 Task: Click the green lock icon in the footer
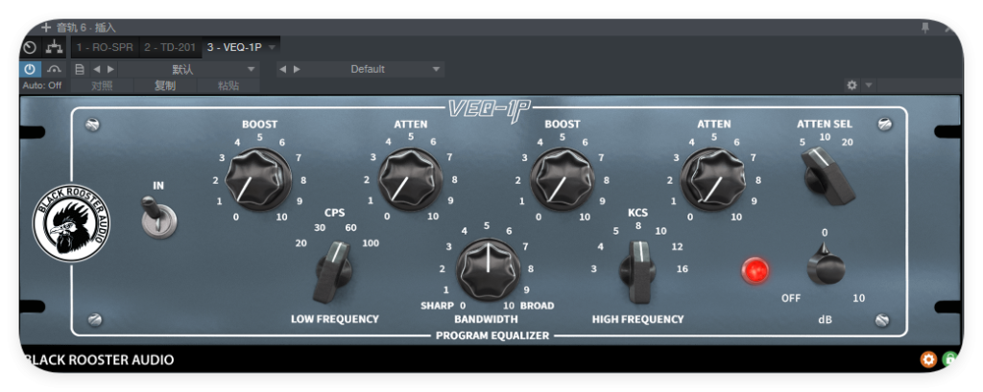pyautogui.click(x=949, y=358)
